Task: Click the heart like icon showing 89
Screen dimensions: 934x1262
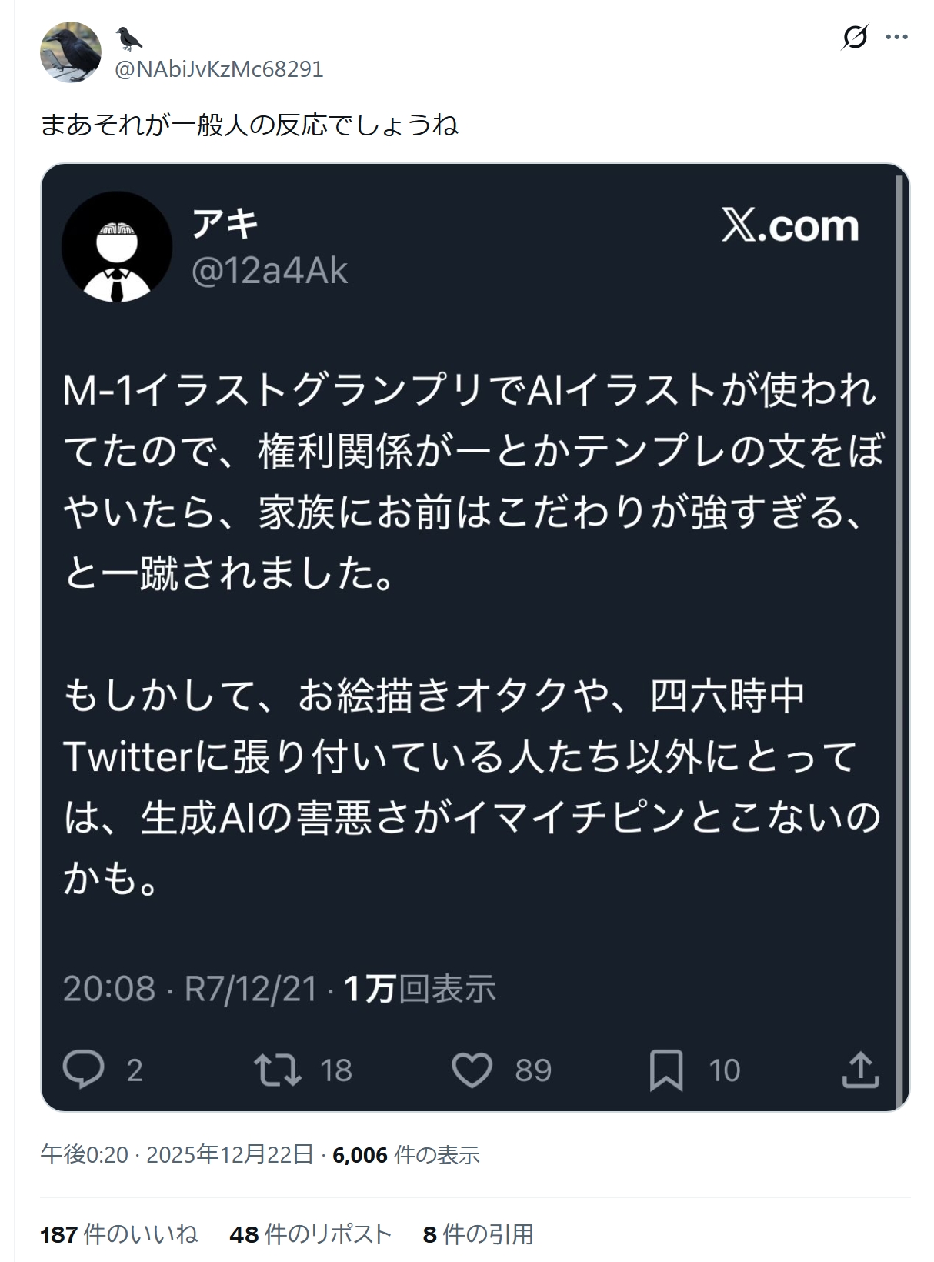Action: 472,1070
